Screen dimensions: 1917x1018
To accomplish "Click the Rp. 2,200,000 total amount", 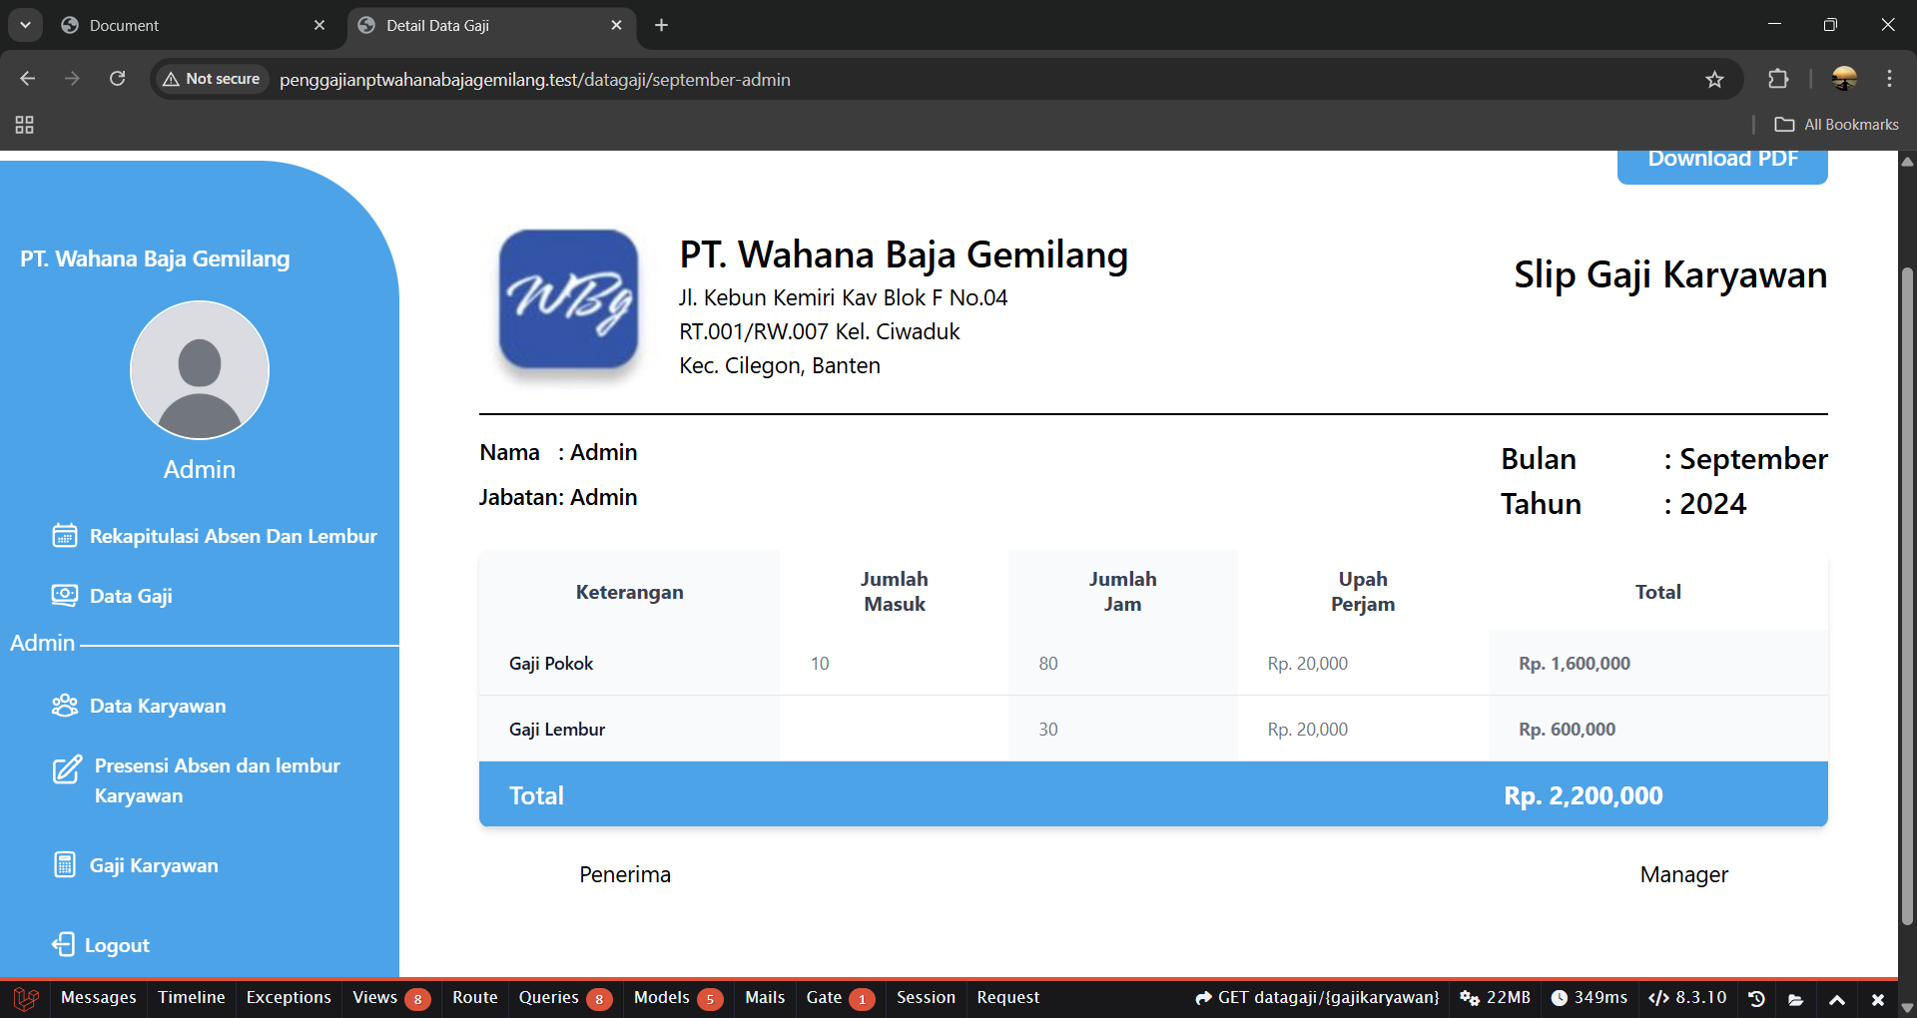I will [1584, 795].
